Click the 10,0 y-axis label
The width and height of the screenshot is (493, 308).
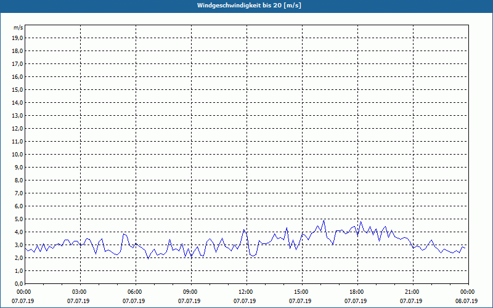point(18,155)
